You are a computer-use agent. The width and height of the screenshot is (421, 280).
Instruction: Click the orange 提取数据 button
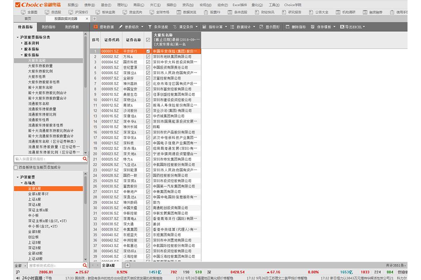click(x=104, y=27)
